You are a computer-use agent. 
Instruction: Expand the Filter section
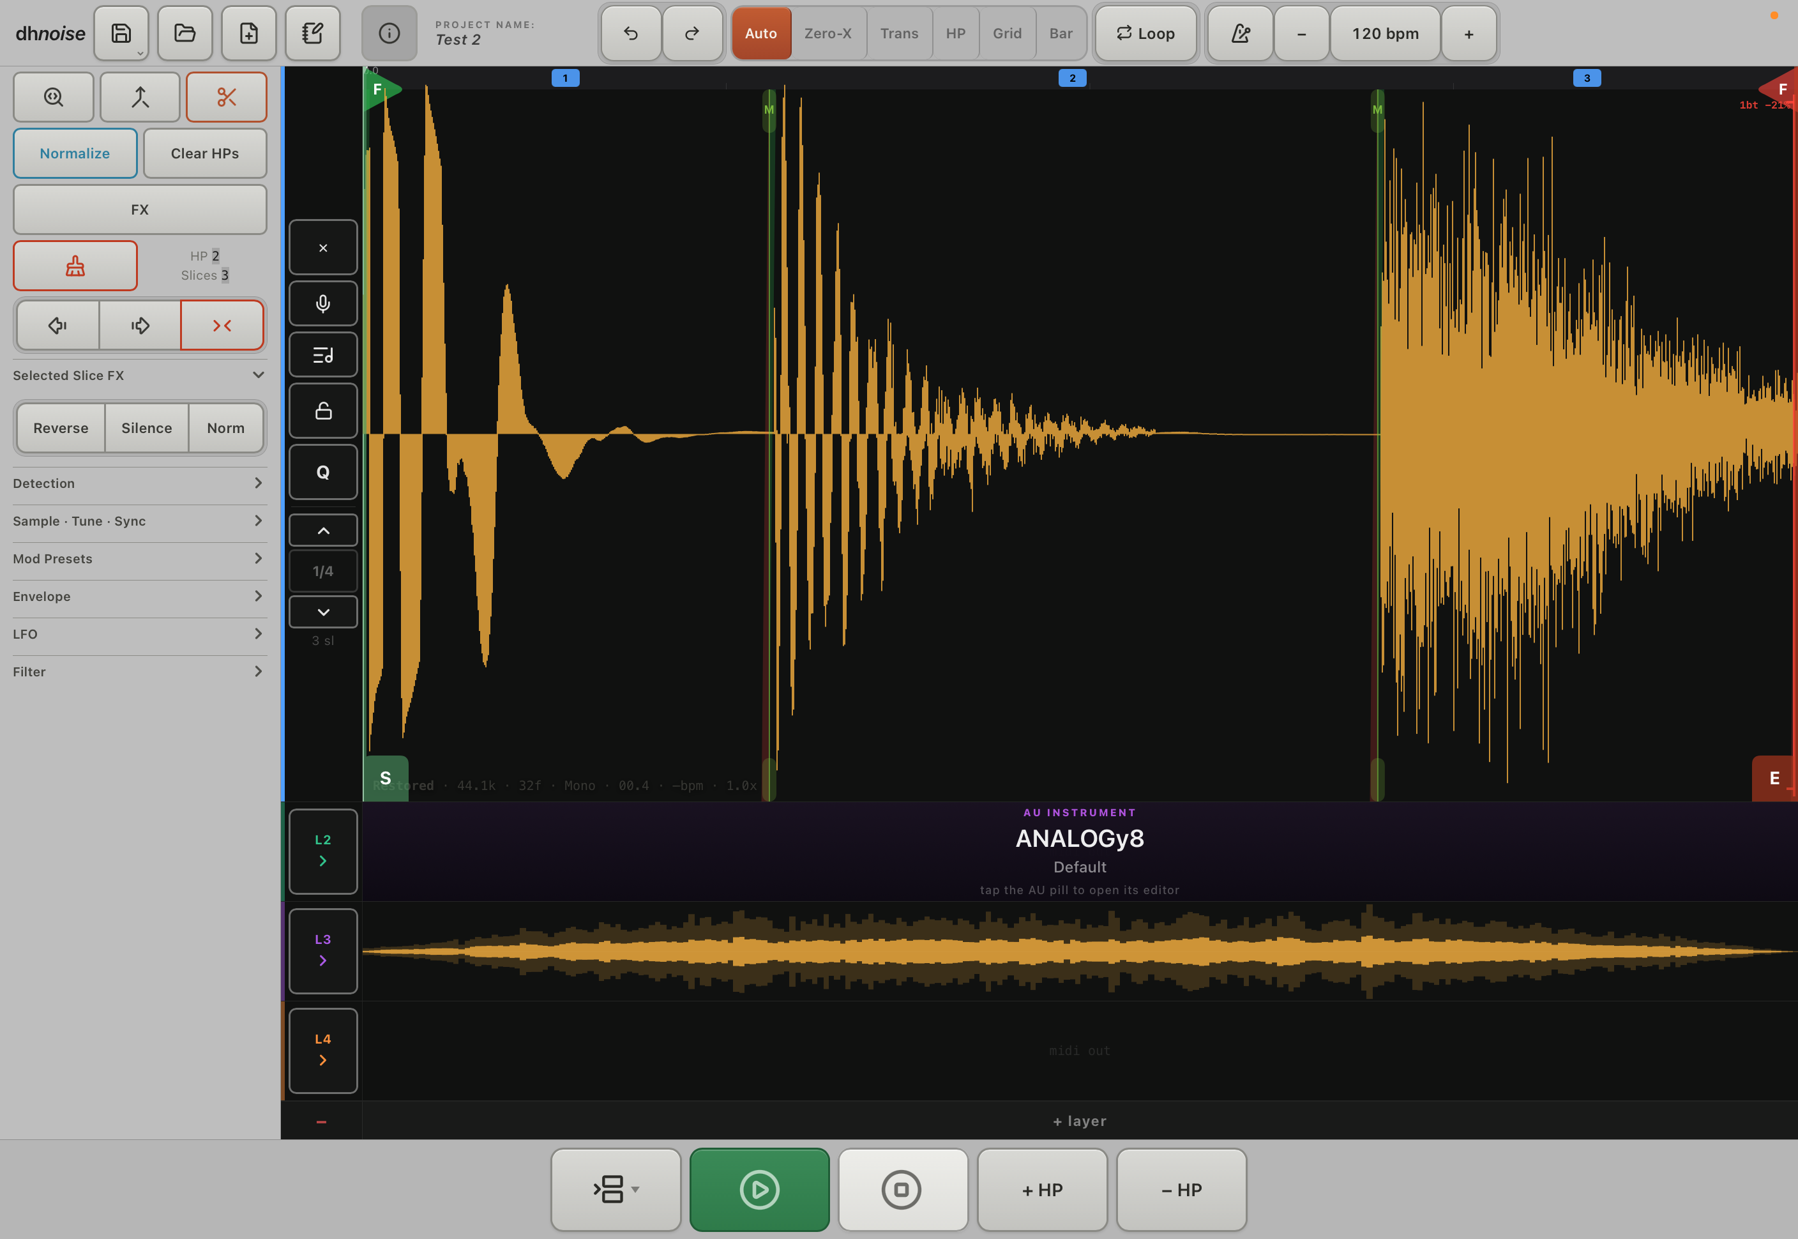pyautogui.click(x=140, y=671)
